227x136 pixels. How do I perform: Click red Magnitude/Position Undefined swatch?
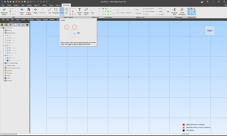coord(184,125)
